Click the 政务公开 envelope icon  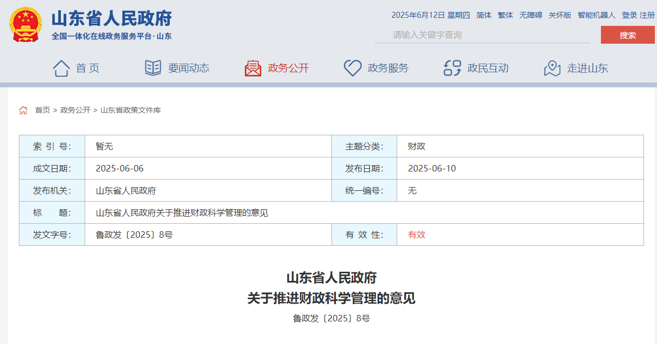tap(253, 68)
